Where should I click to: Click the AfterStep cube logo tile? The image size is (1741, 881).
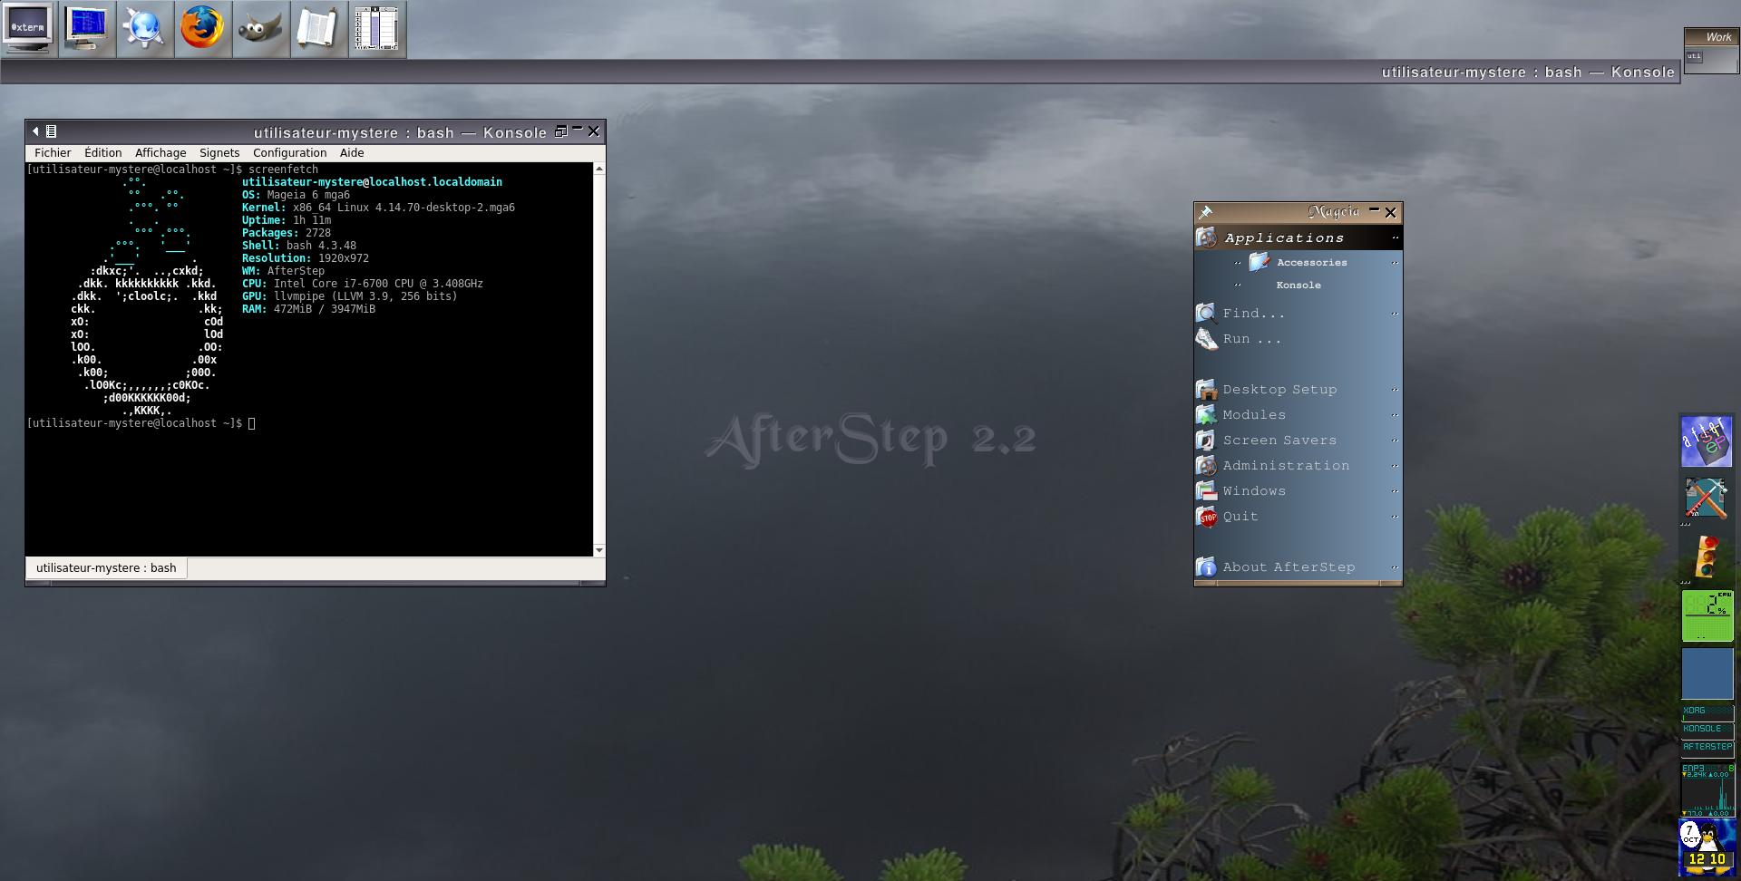(1707, 441)
